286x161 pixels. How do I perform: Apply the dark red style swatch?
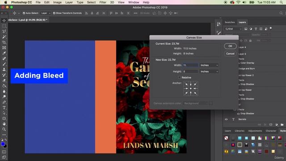pos(266,151)
